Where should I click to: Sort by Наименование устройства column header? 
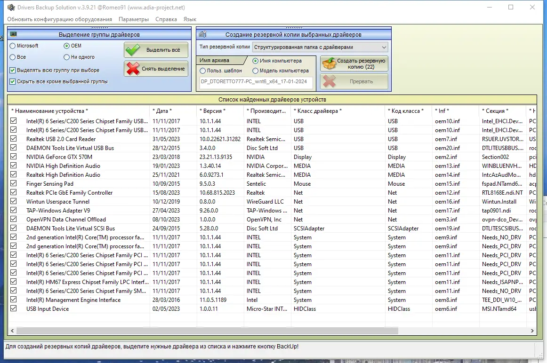pos(80,111)
